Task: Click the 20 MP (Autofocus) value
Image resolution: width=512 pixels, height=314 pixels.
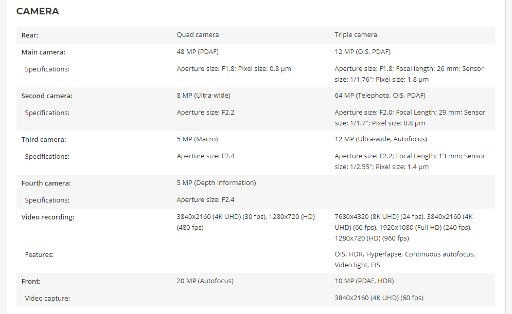Action: [x=205, y=281]
